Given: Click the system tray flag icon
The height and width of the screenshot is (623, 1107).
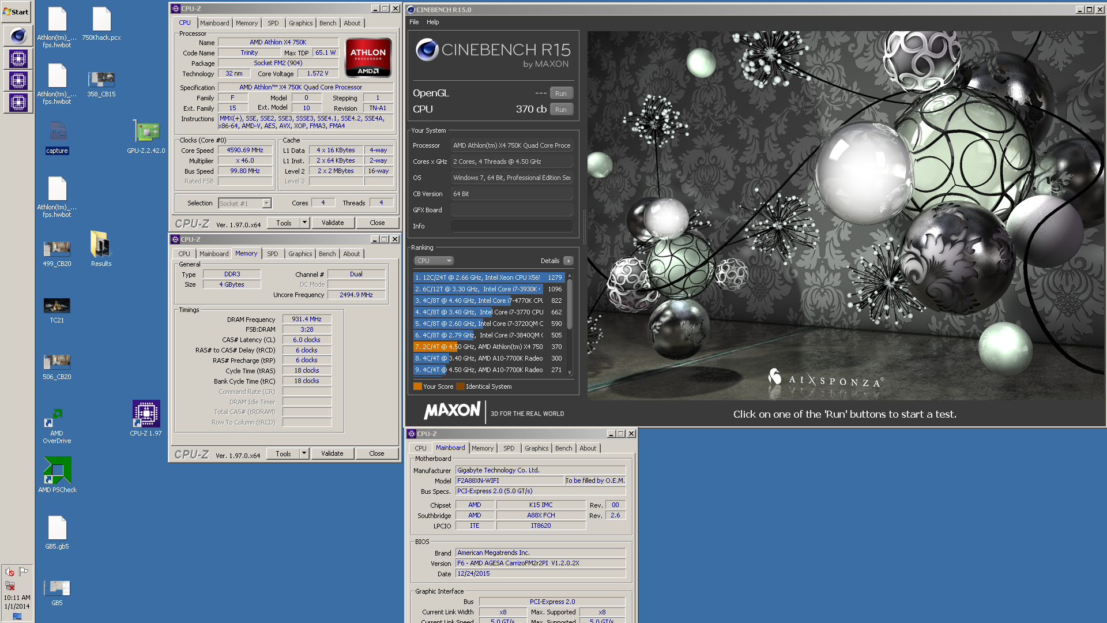Looking at the screenshot, I should (24, 572).
